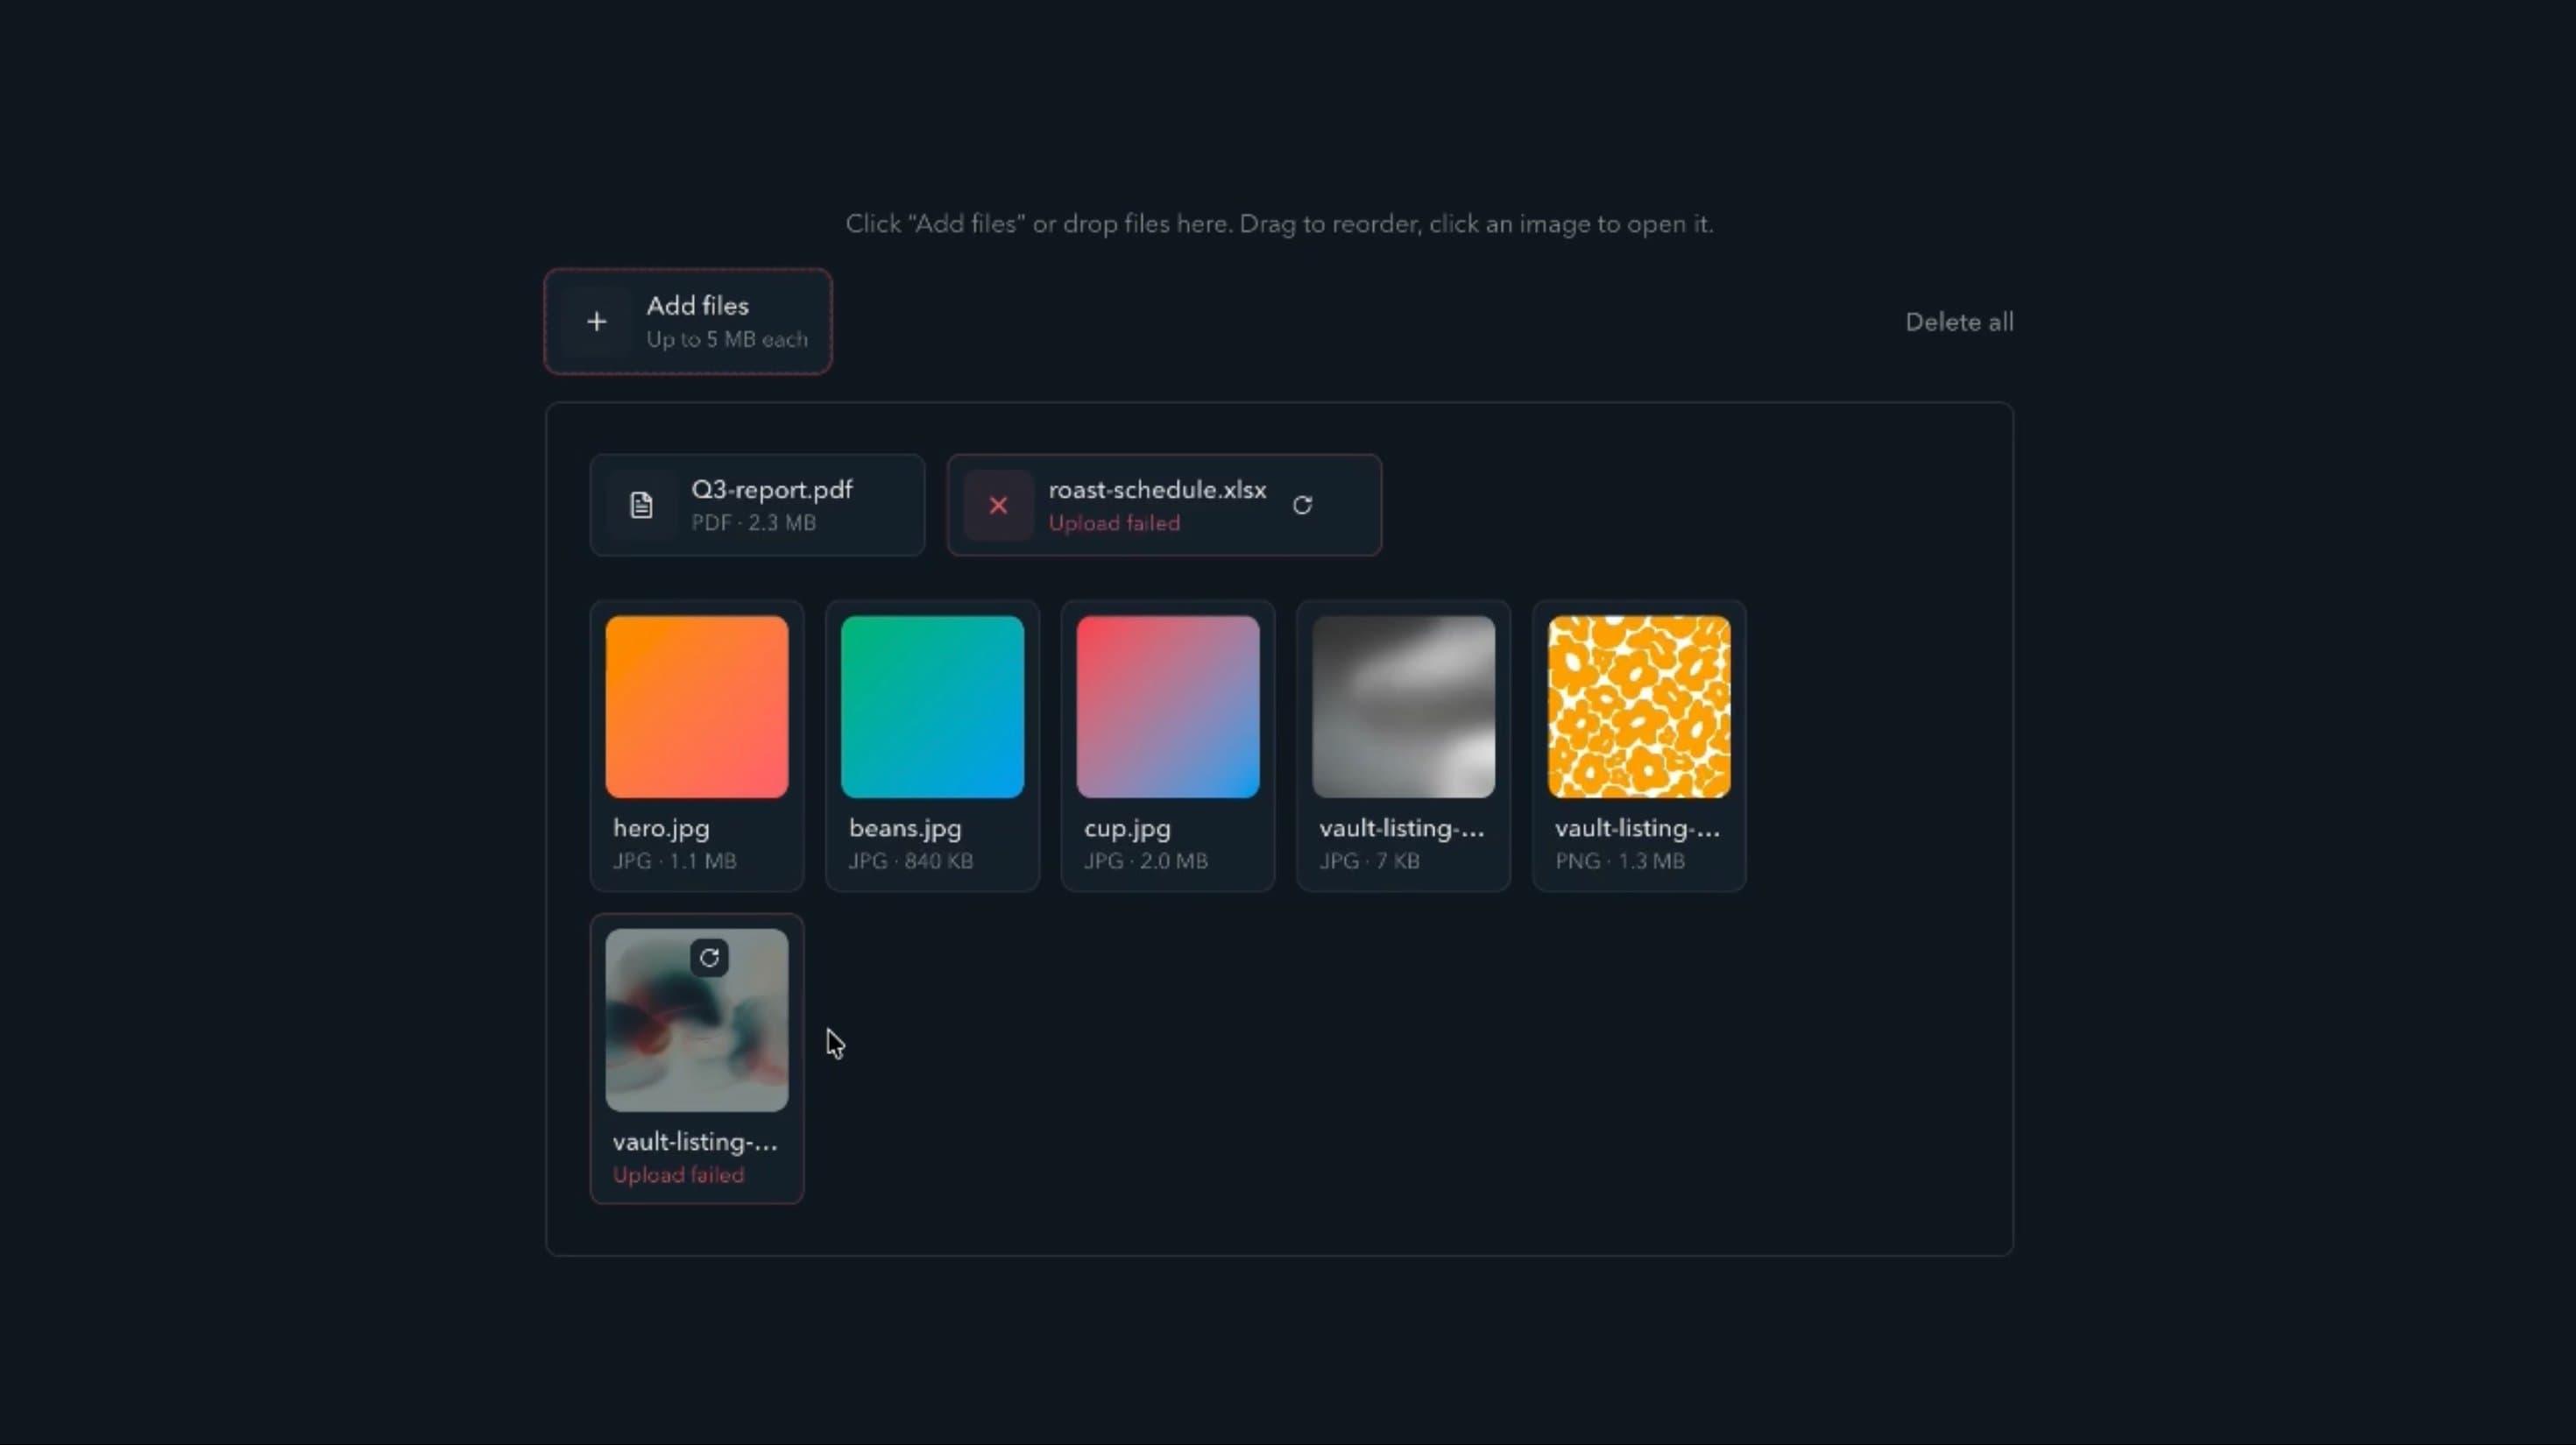Retry upload on the failed image thumbnail
This screenshot has height=1445, width=2576.
(x=709, y=958)
